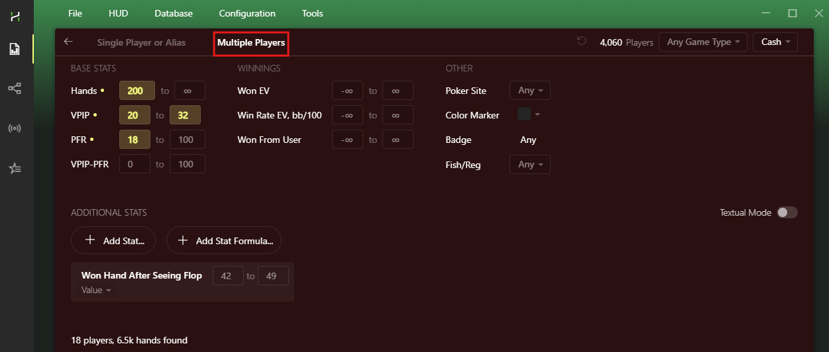Click '18 players, 6.5k hands found' text
This screenshot has height=352, width=829.
[129, 340]
